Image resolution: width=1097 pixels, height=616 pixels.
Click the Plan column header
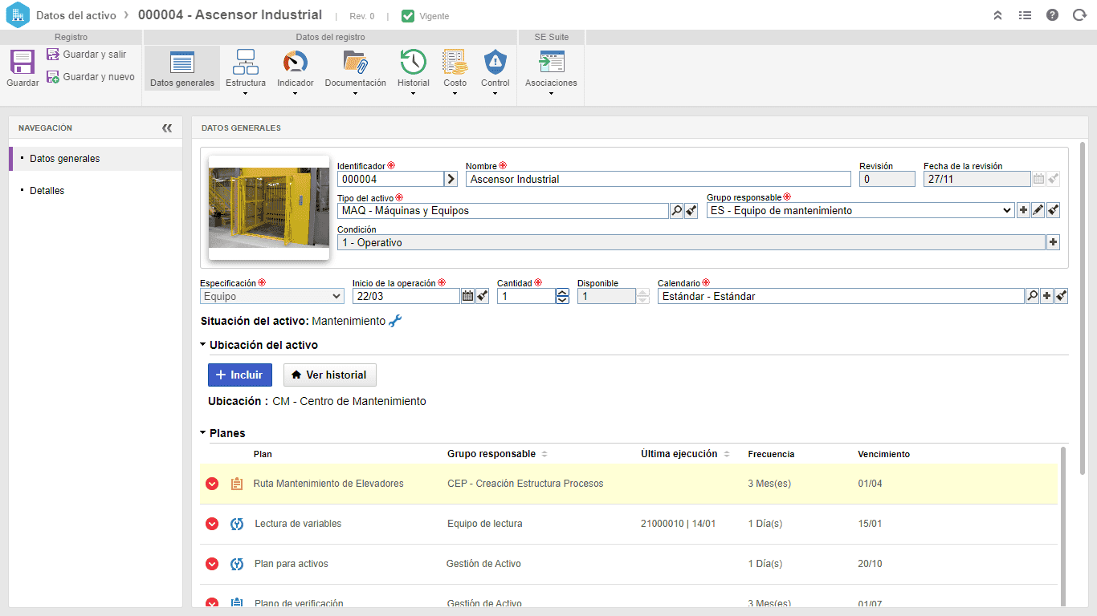coord(263,454)
